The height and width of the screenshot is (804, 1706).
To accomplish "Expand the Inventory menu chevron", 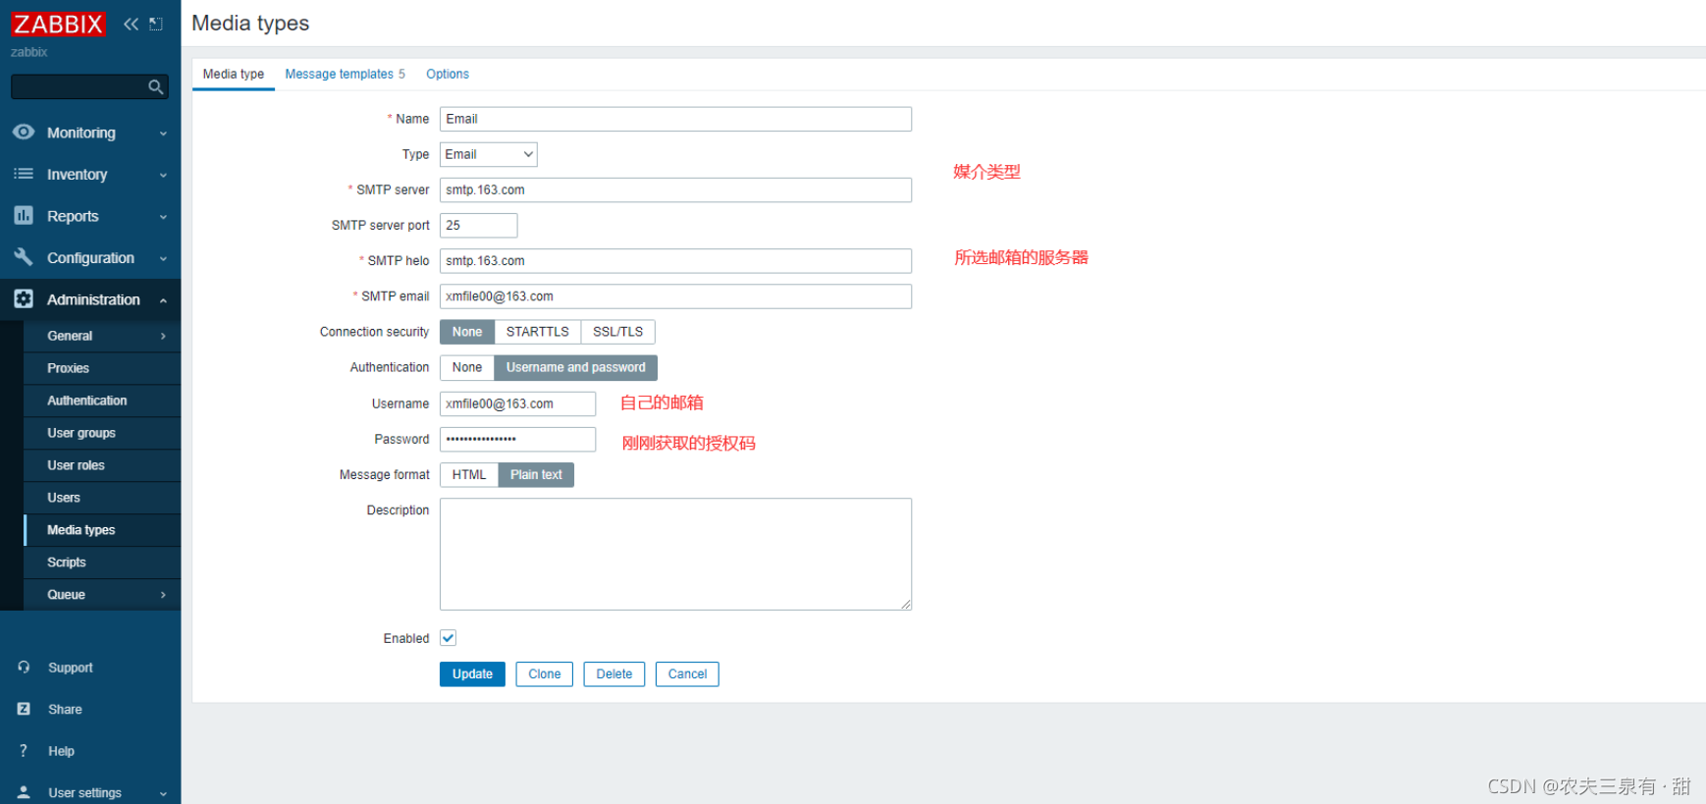I will click(163, 176).
